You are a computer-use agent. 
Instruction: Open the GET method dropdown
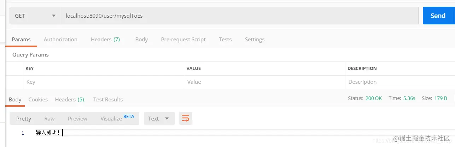click(35, 16)
